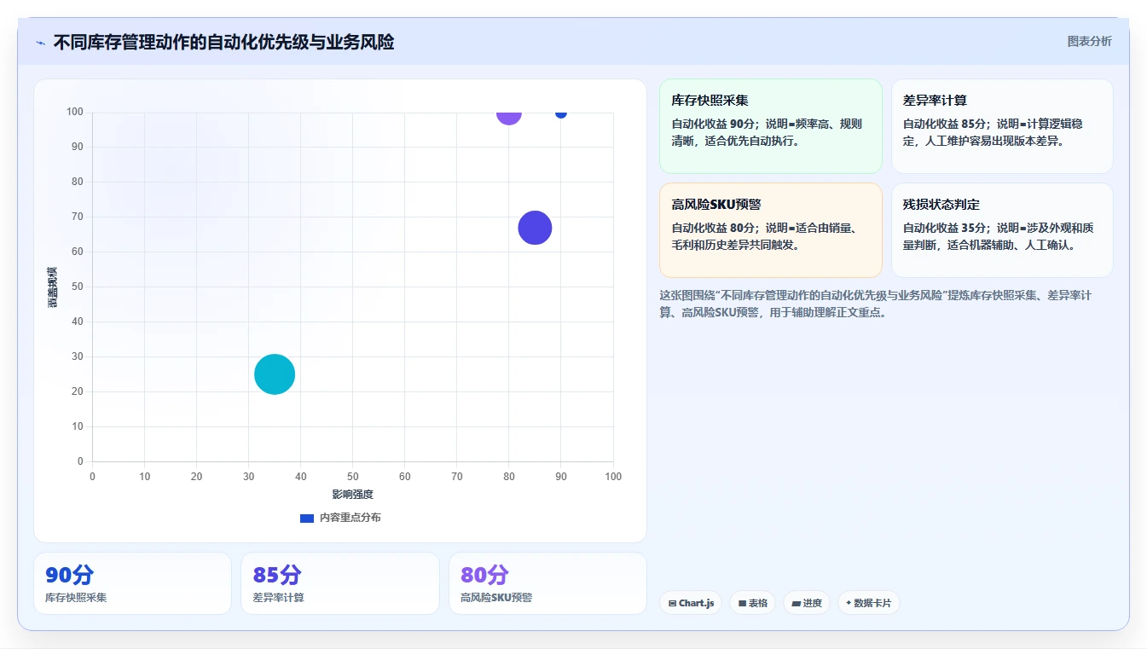Click the 高风险SKU预警 label under 80分
This screenshot has width=1147, height=649.
click(x=496, y=598)
